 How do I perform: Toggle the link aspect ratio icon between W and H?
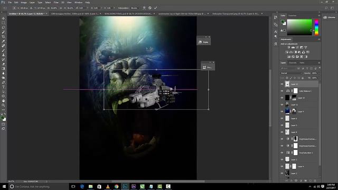(x=61, y=8)
